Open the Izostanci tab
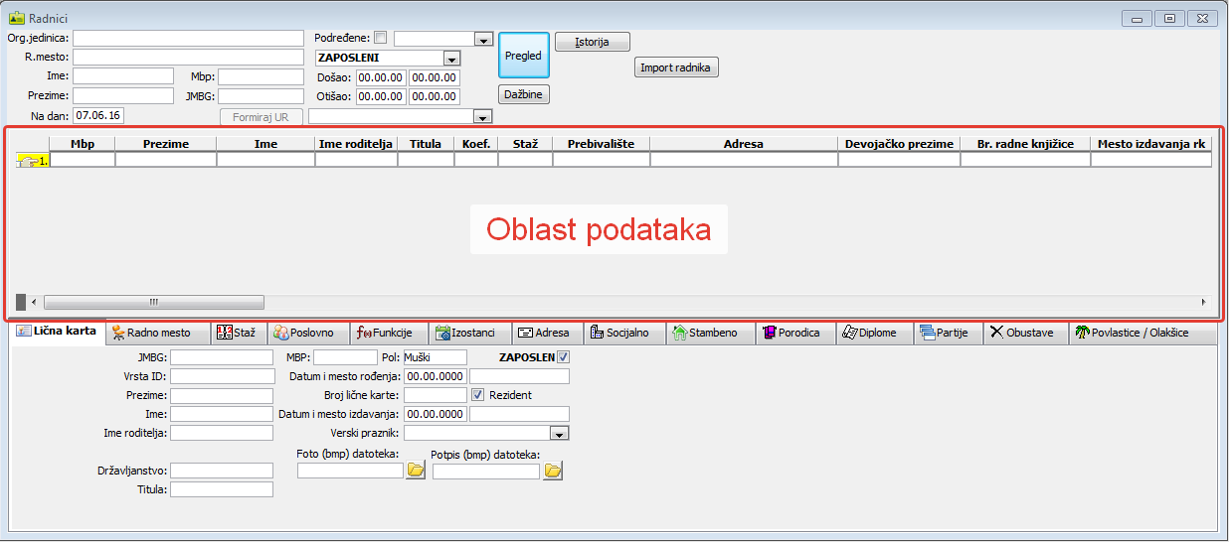Screen dimensions: 1229x542 pyautogui.click(x=472, y=334)
